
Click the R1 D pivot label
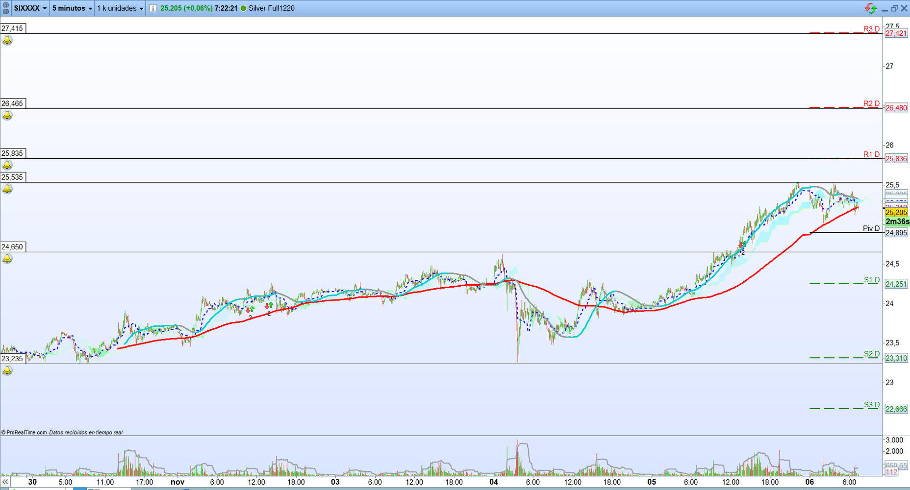click(871, 154)
